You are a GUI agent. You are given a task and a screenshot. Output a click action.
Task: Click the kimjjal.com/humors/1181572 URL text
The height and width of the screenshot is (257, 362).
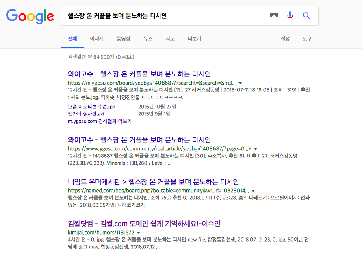[x=101, y=233]
